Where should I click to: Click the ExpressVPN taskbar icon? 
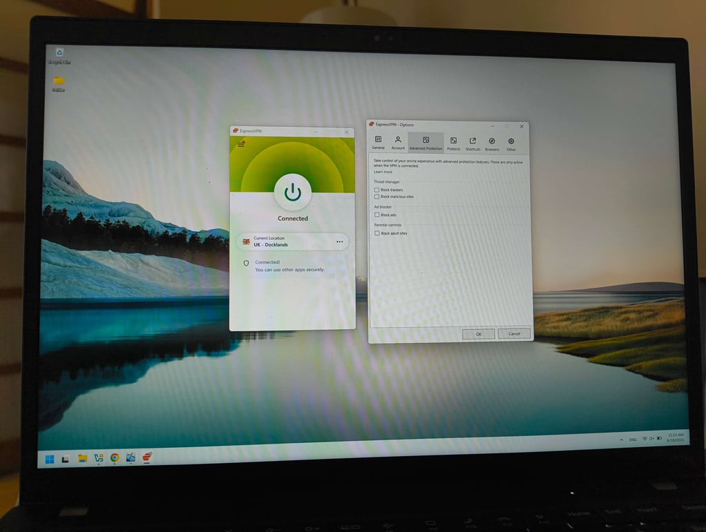point(147,457)
